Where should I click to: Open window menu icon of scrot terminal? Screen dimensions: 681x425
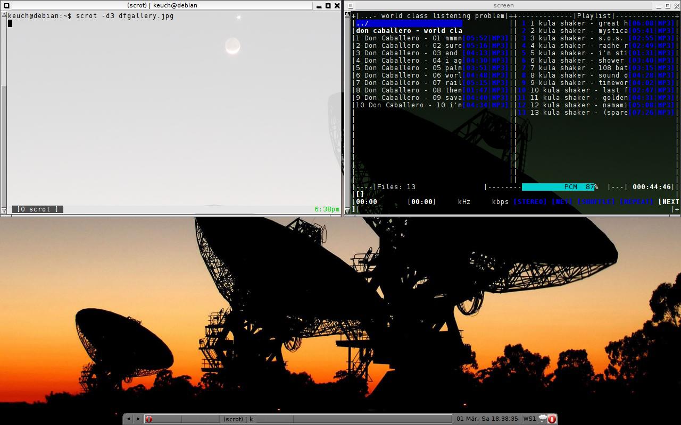point(6,5)
